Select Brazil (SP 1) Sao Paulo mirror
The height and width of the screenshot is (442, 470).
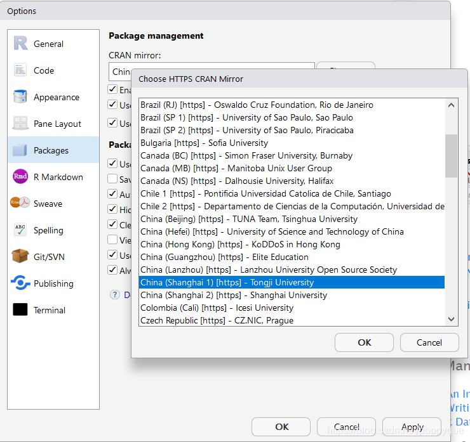point(292,117)
